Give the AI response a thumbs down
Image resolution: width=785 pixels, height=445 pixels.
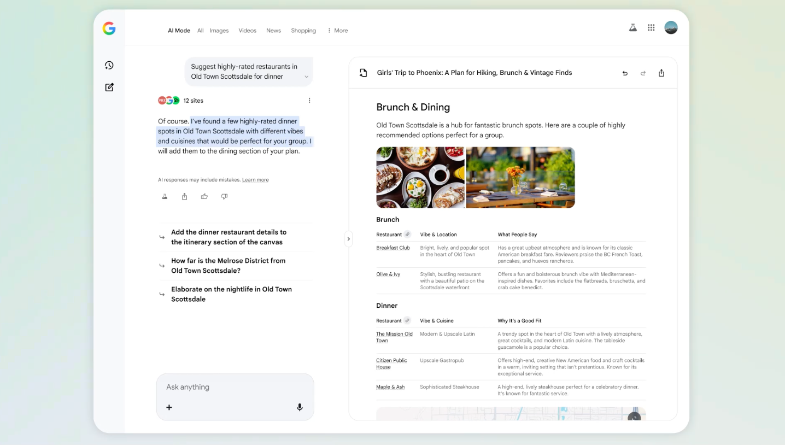224,196
